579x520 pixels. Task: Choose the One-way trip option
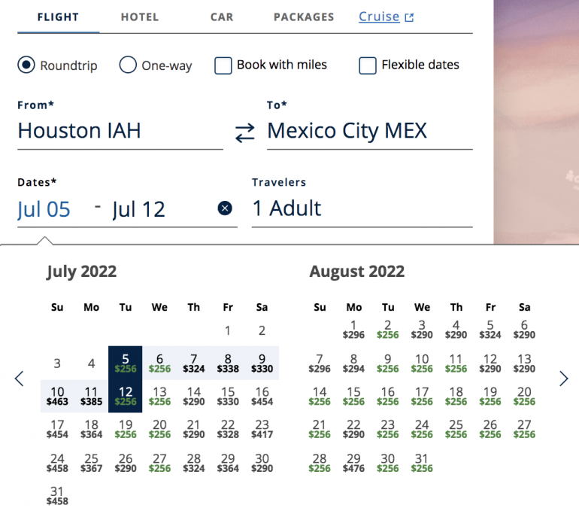point(128,65)
